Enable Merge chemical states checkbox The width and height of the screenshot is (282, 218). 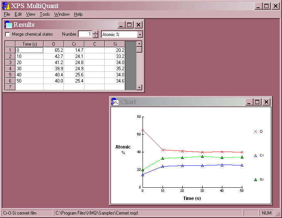point(7,34)
